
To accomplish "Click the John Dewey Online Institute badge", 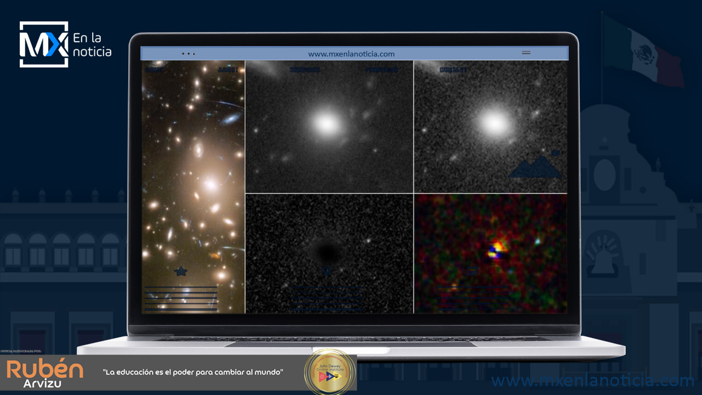I will pyautogui.click(x=330, y=372).
